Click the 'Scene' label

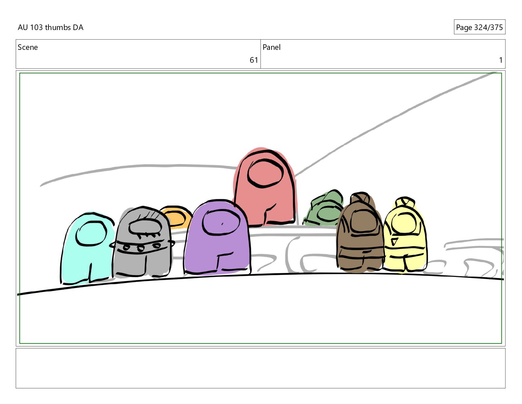pyautogui.click(x=28, y=47)
